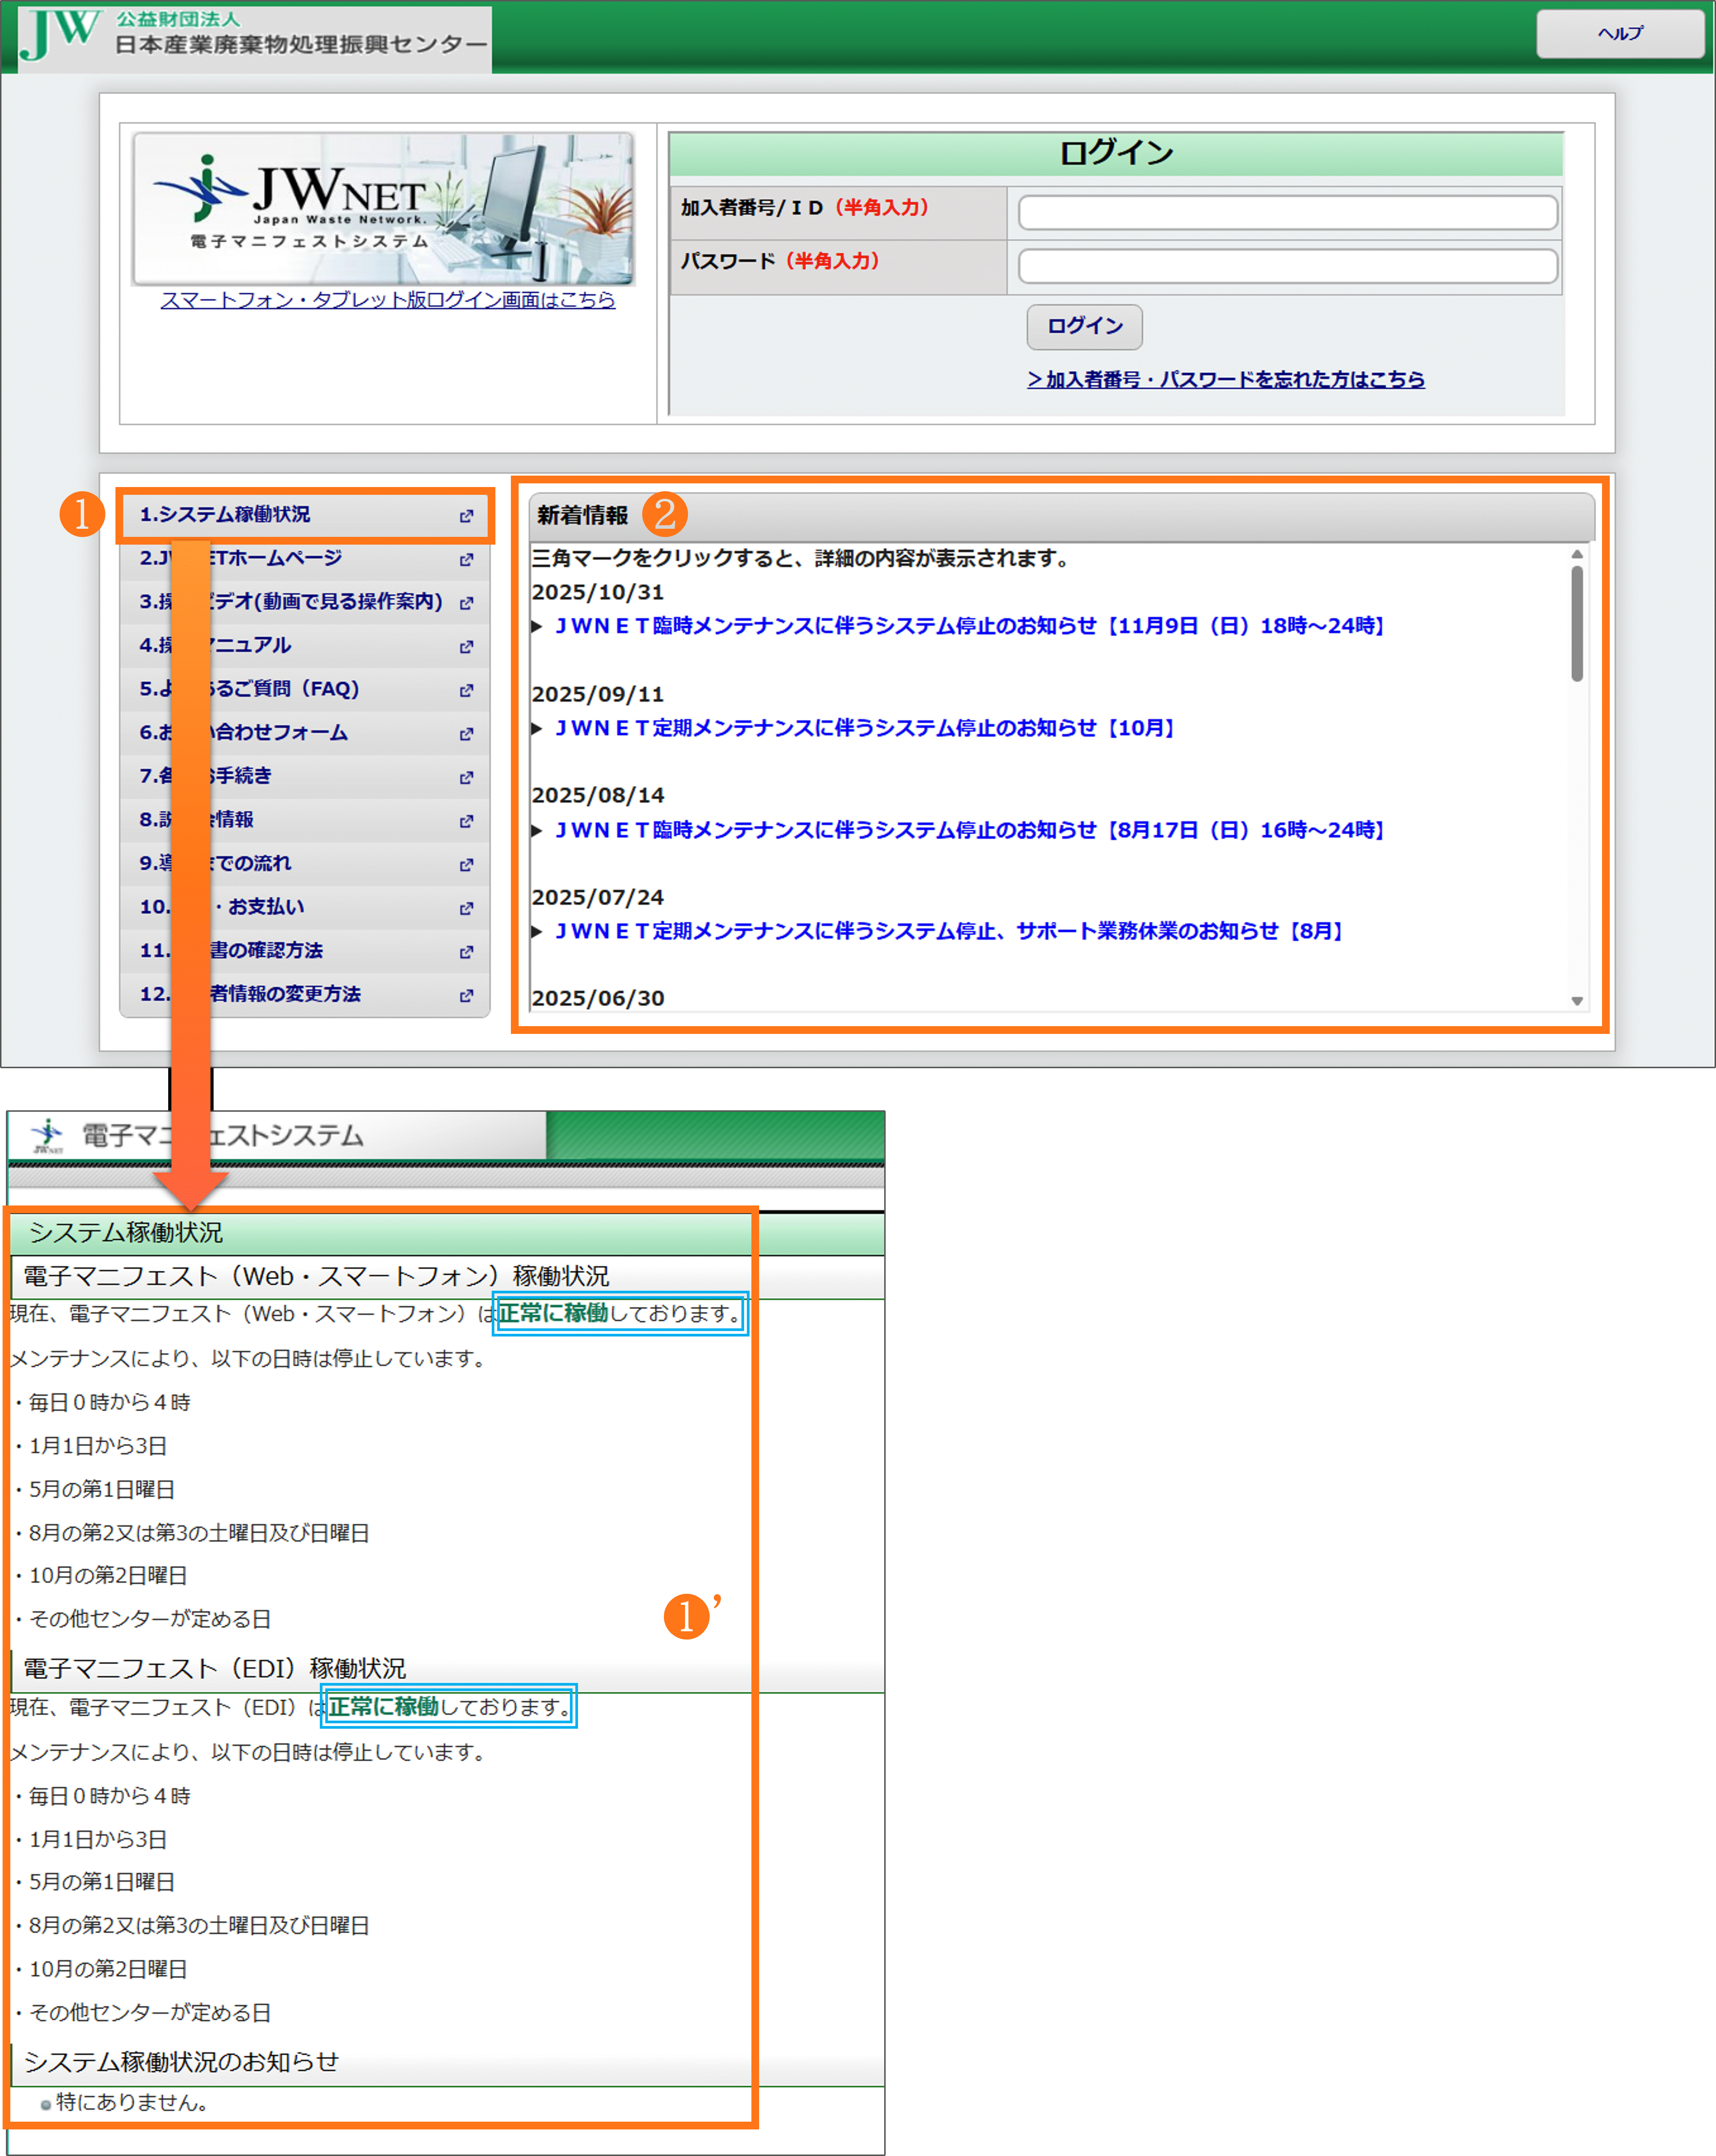Image resolution: width=1716 pixels, height=2156 pixels.
Task: Click external-link icon beside 各種手続き item
Action: point(466,778)
